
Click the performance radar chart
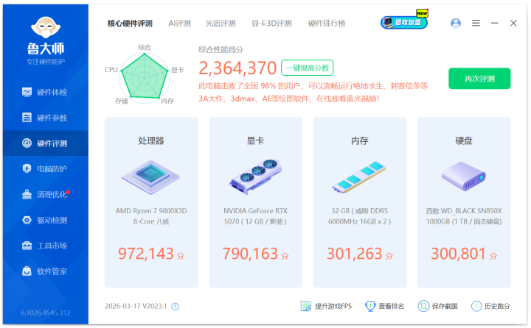(x=145, y=76)
